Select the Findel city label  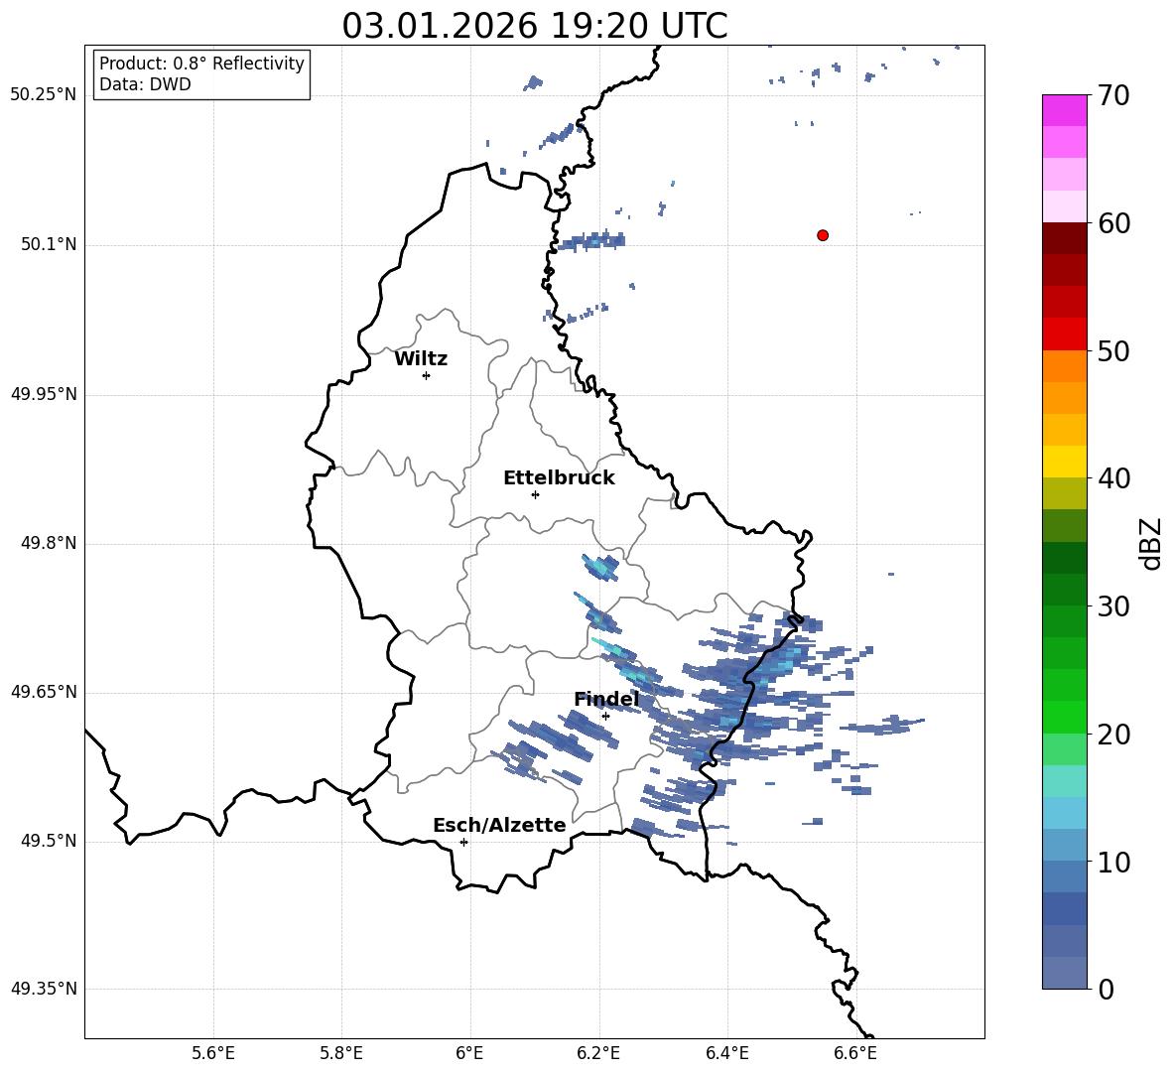pos(606,699)
